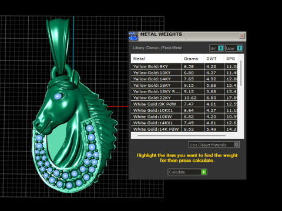282x211 pixels.
Task: Click the Library: Classic - (Fast)-Metal label
Action: click(x=157, y=48)
